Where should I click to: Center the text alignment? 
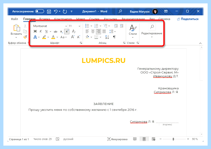pyautogui.click(x=93, y=32)
